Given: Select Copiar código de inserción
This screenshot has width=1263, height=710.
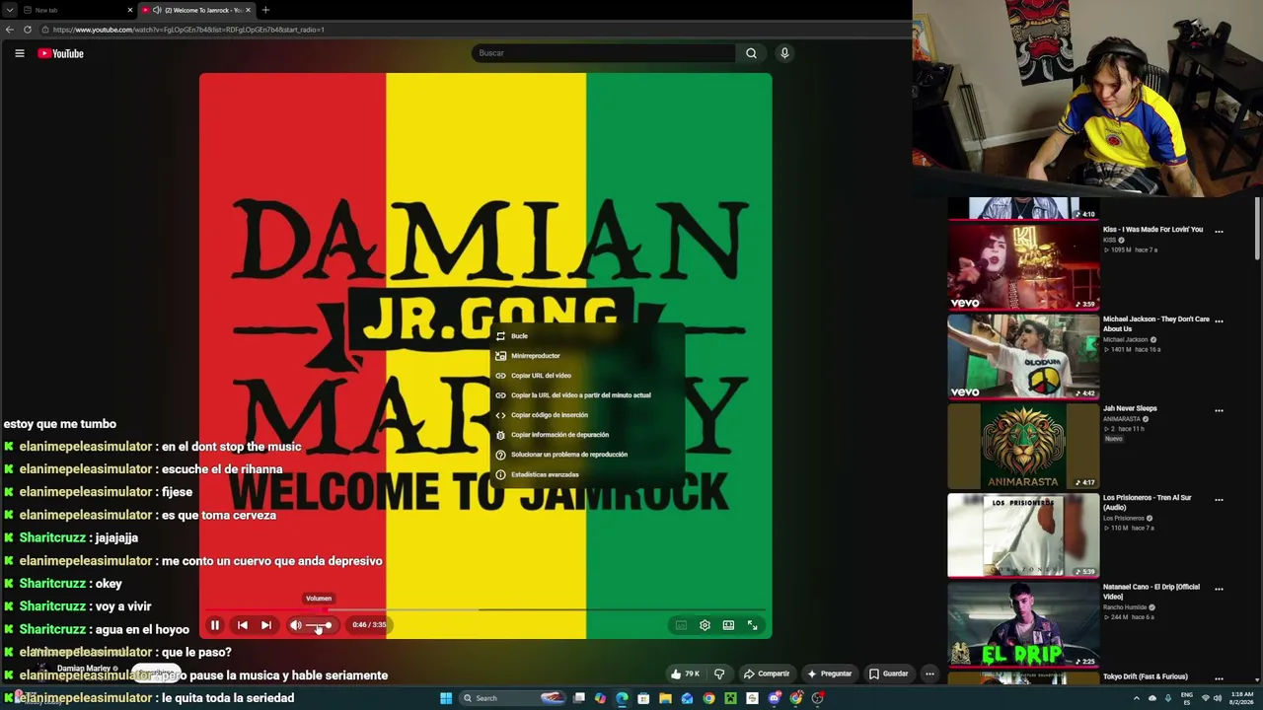Looking at the screenshot, I should click(x=587, y=415).
